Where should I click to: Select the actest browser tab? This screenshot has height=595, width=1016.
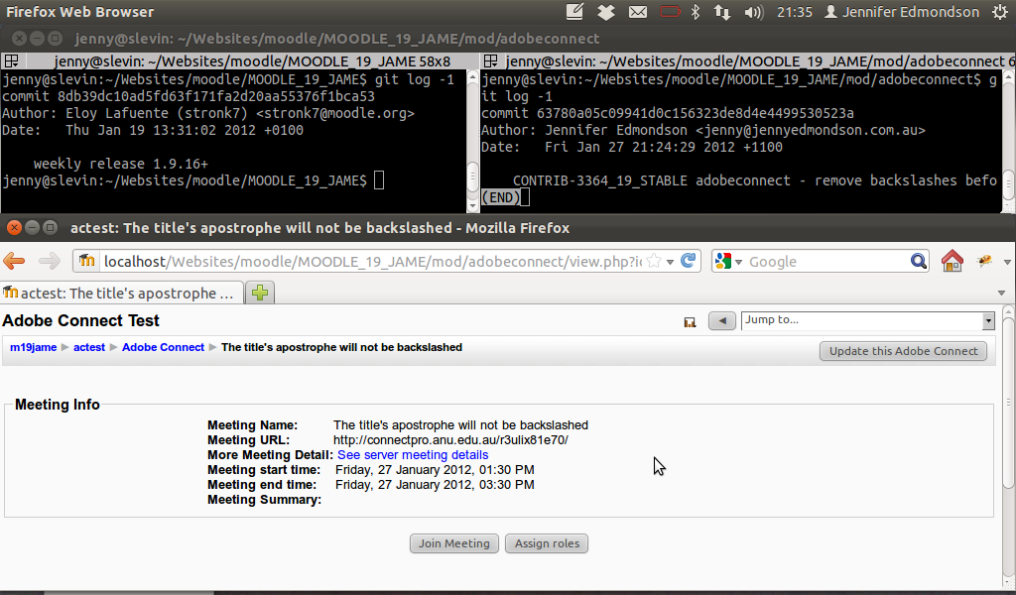coord(122,293)
